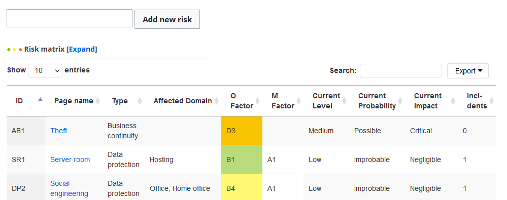Open the Theft risk page link

point(59,131)
